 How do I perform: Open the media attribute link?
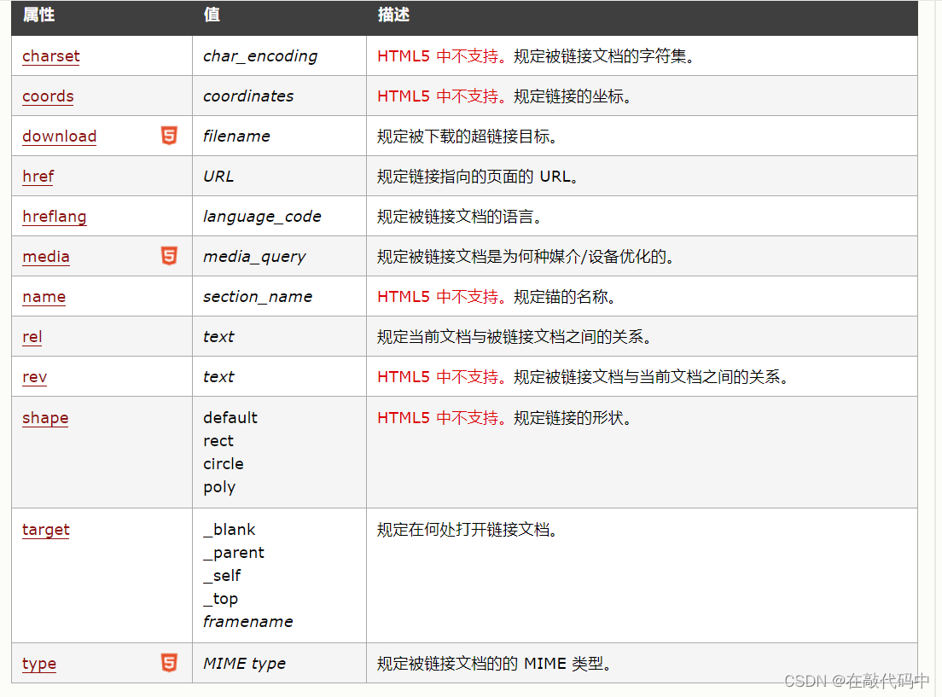[x=46, y=257]
